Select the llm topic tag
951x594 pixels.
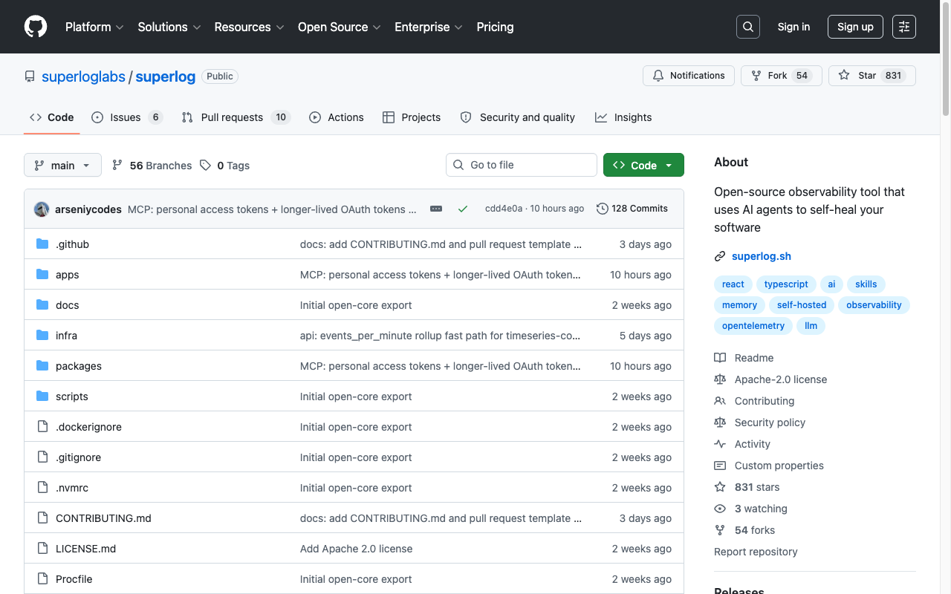[811, 326]
